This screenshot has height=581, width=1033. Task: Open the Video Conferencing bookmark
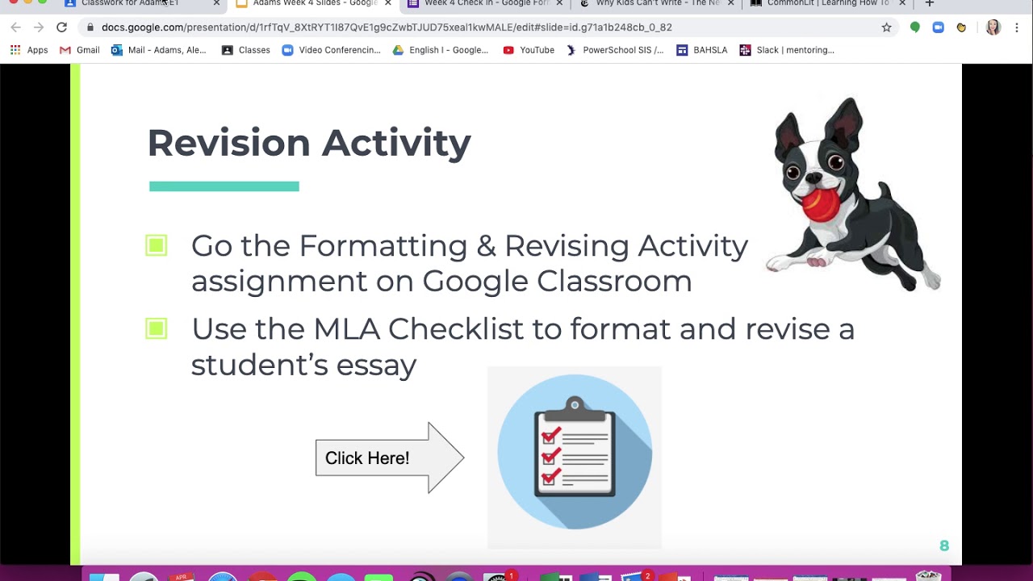(331, 50)
